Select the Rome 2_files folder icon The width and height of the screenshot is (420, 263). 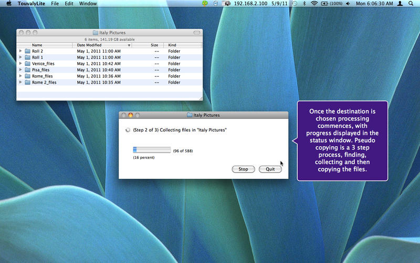[28, 83]
